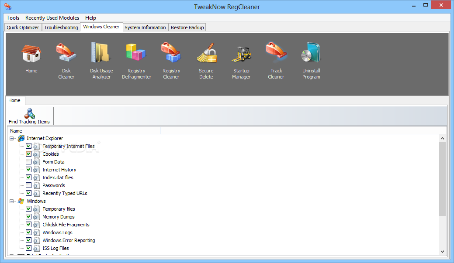This screenshot has height=263, width=454.
Task: Collapse the Windows tree node
Action: click(x=12, y=201)
